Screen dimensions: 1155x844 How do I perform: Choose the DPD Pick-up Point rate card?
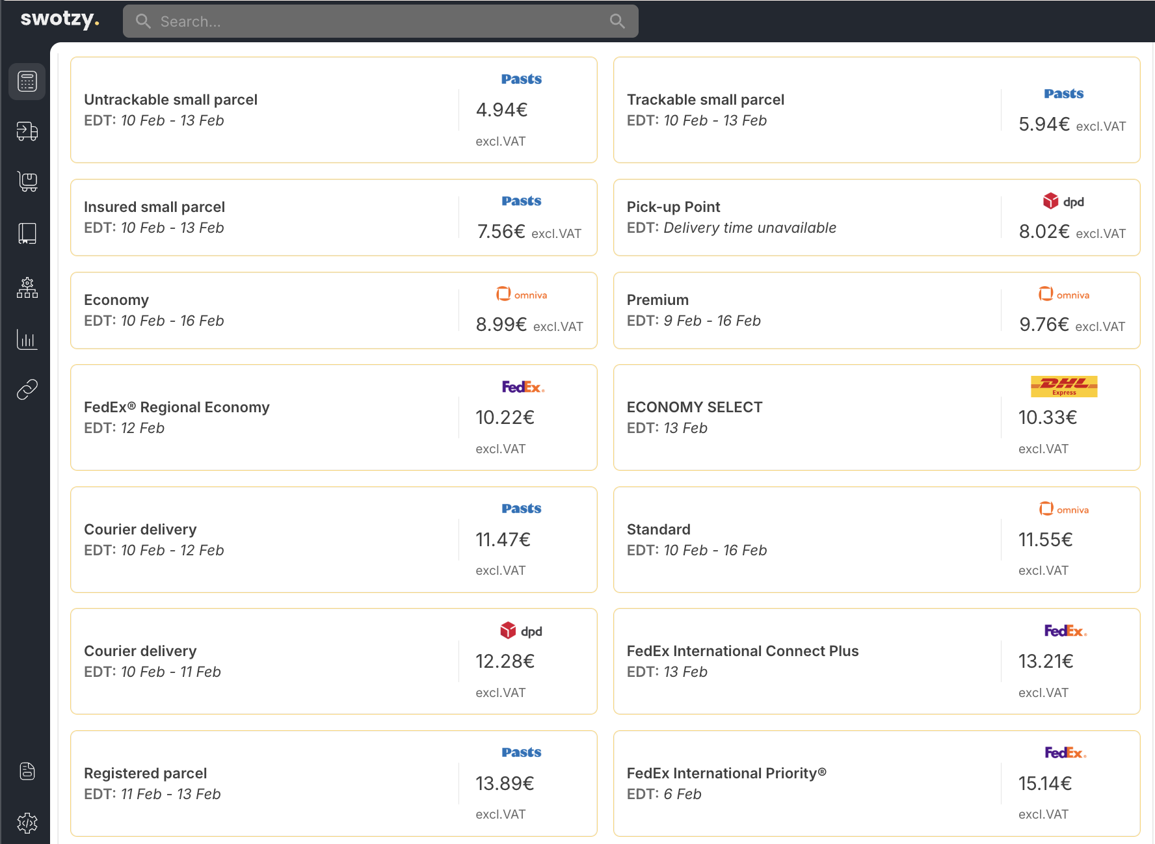(877, 217)
